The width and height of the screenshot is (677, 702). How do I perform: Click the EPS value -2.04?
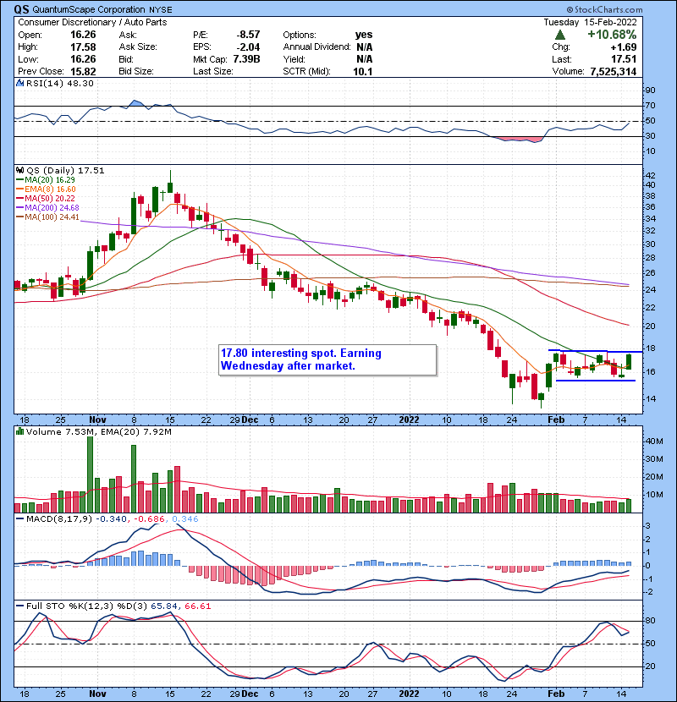(x=248, y=47)
